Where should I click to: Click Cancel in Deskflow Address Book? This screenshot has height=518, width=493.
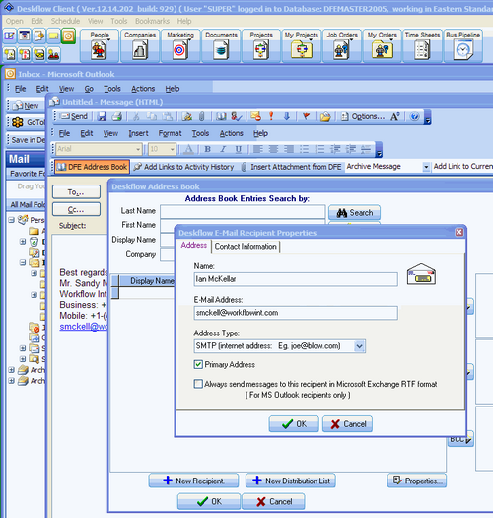click(273, 502)
